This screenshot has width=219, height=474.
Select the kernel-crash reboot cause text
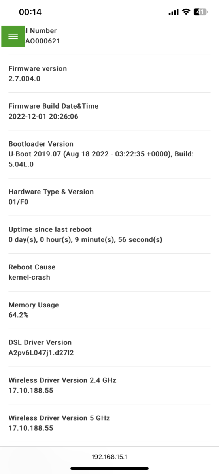(29, 277)
